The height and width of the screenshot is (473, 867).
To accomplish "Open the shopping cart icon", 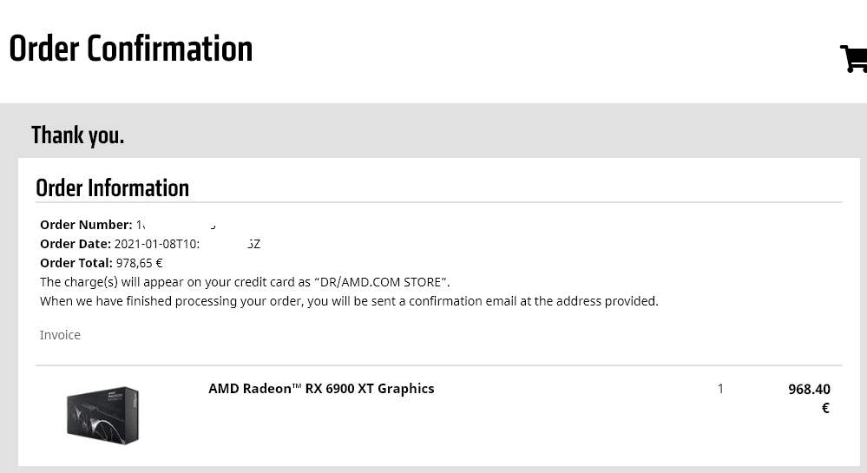I will point(854,58).
